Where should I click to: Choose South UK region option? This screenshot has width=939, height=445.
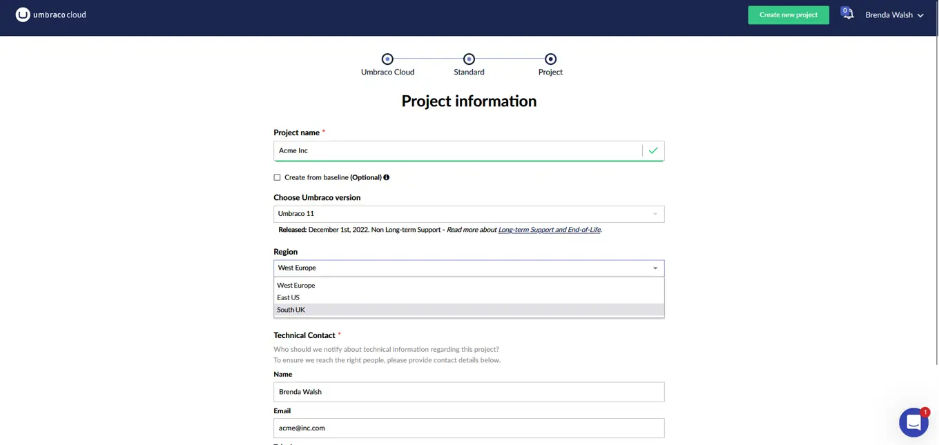[x=291, y=310]
